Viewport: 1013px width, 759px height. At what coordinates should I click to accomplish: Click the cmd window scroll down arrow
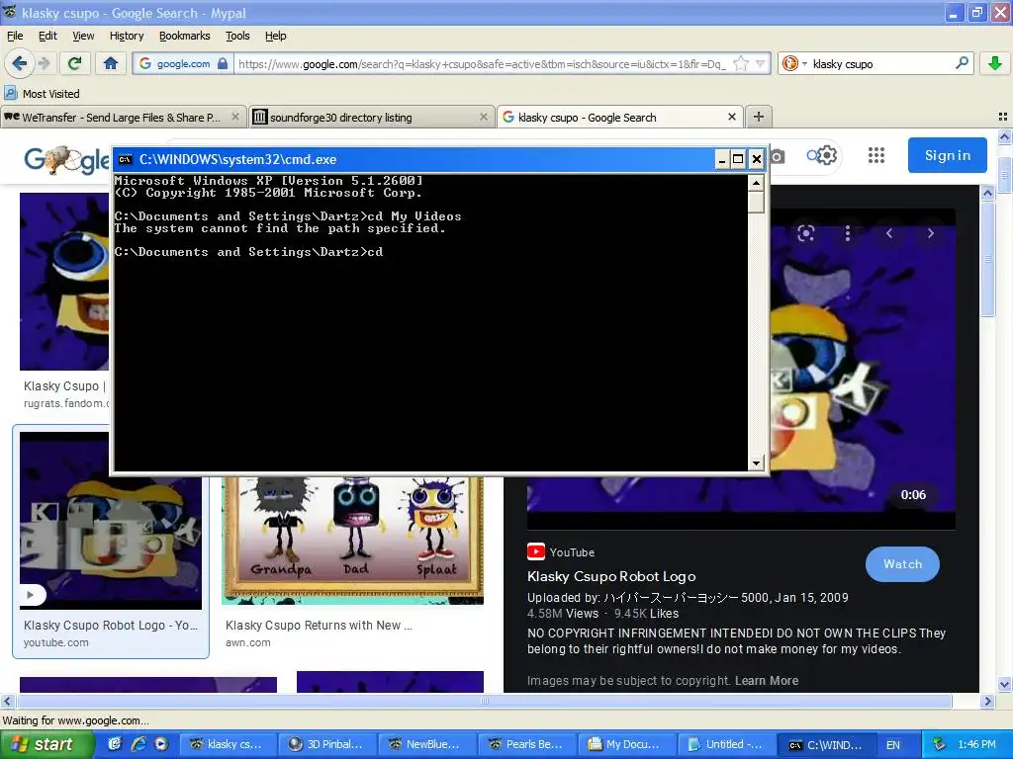click(756, 463)
